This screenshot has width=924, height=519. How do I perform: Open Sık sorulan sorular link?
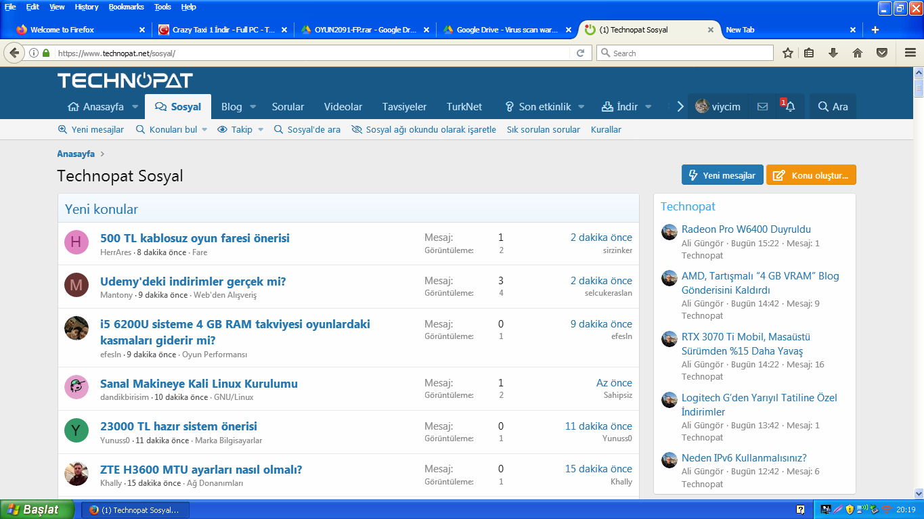[544, 129]
